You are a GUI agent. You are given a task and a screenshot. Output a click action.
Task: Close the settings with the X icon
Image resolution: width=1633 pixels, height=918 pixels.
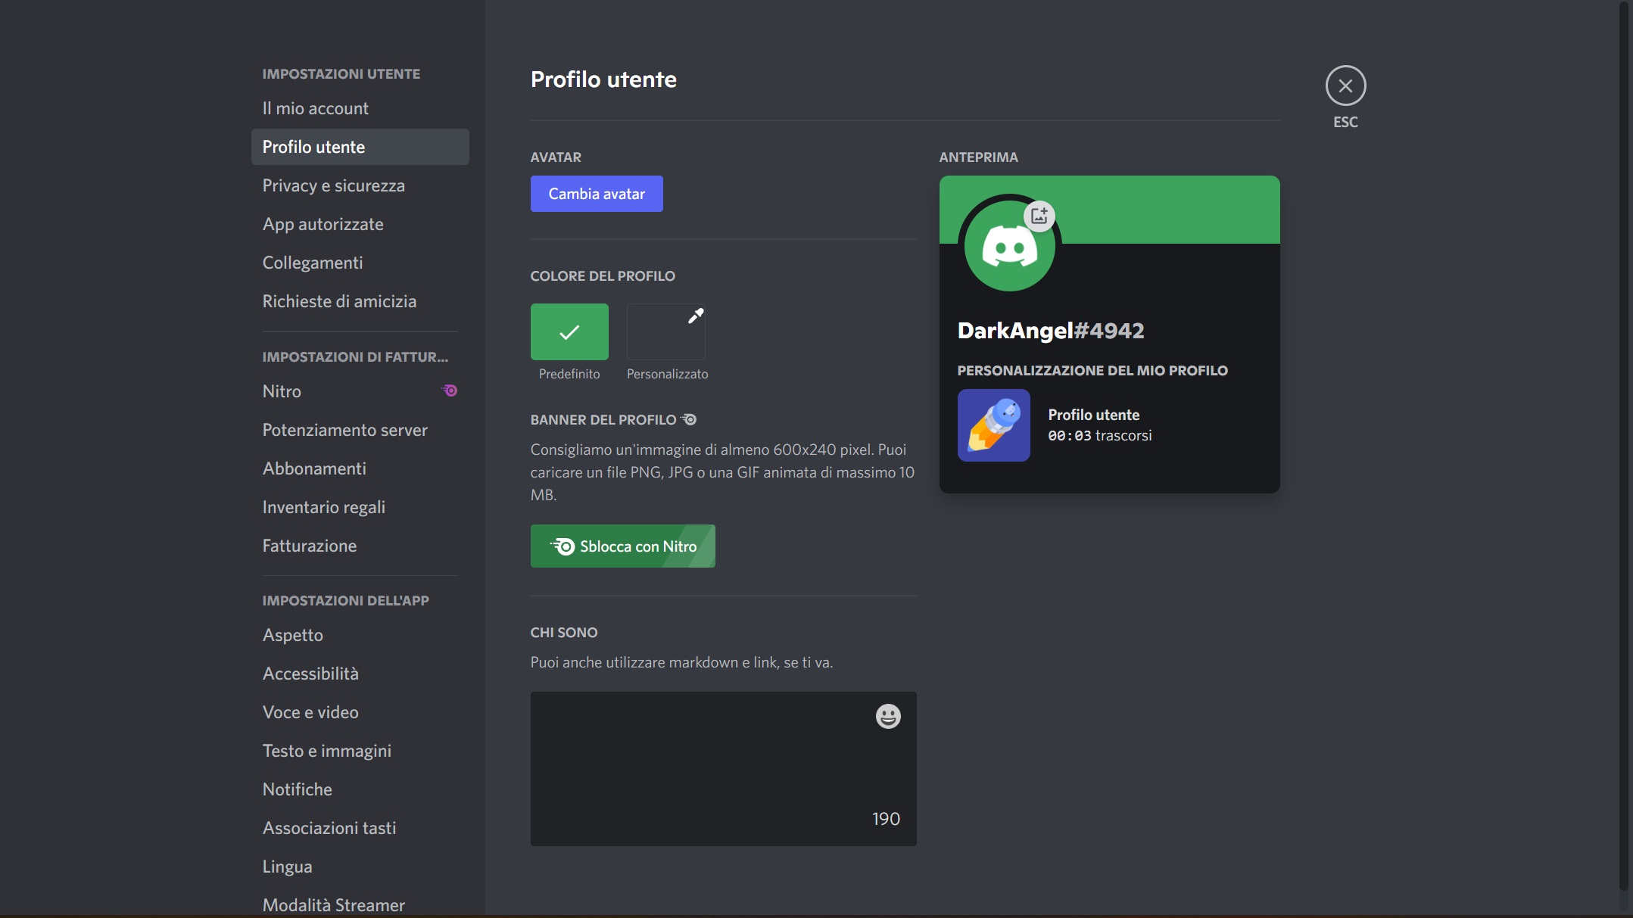coord(1345,86)
